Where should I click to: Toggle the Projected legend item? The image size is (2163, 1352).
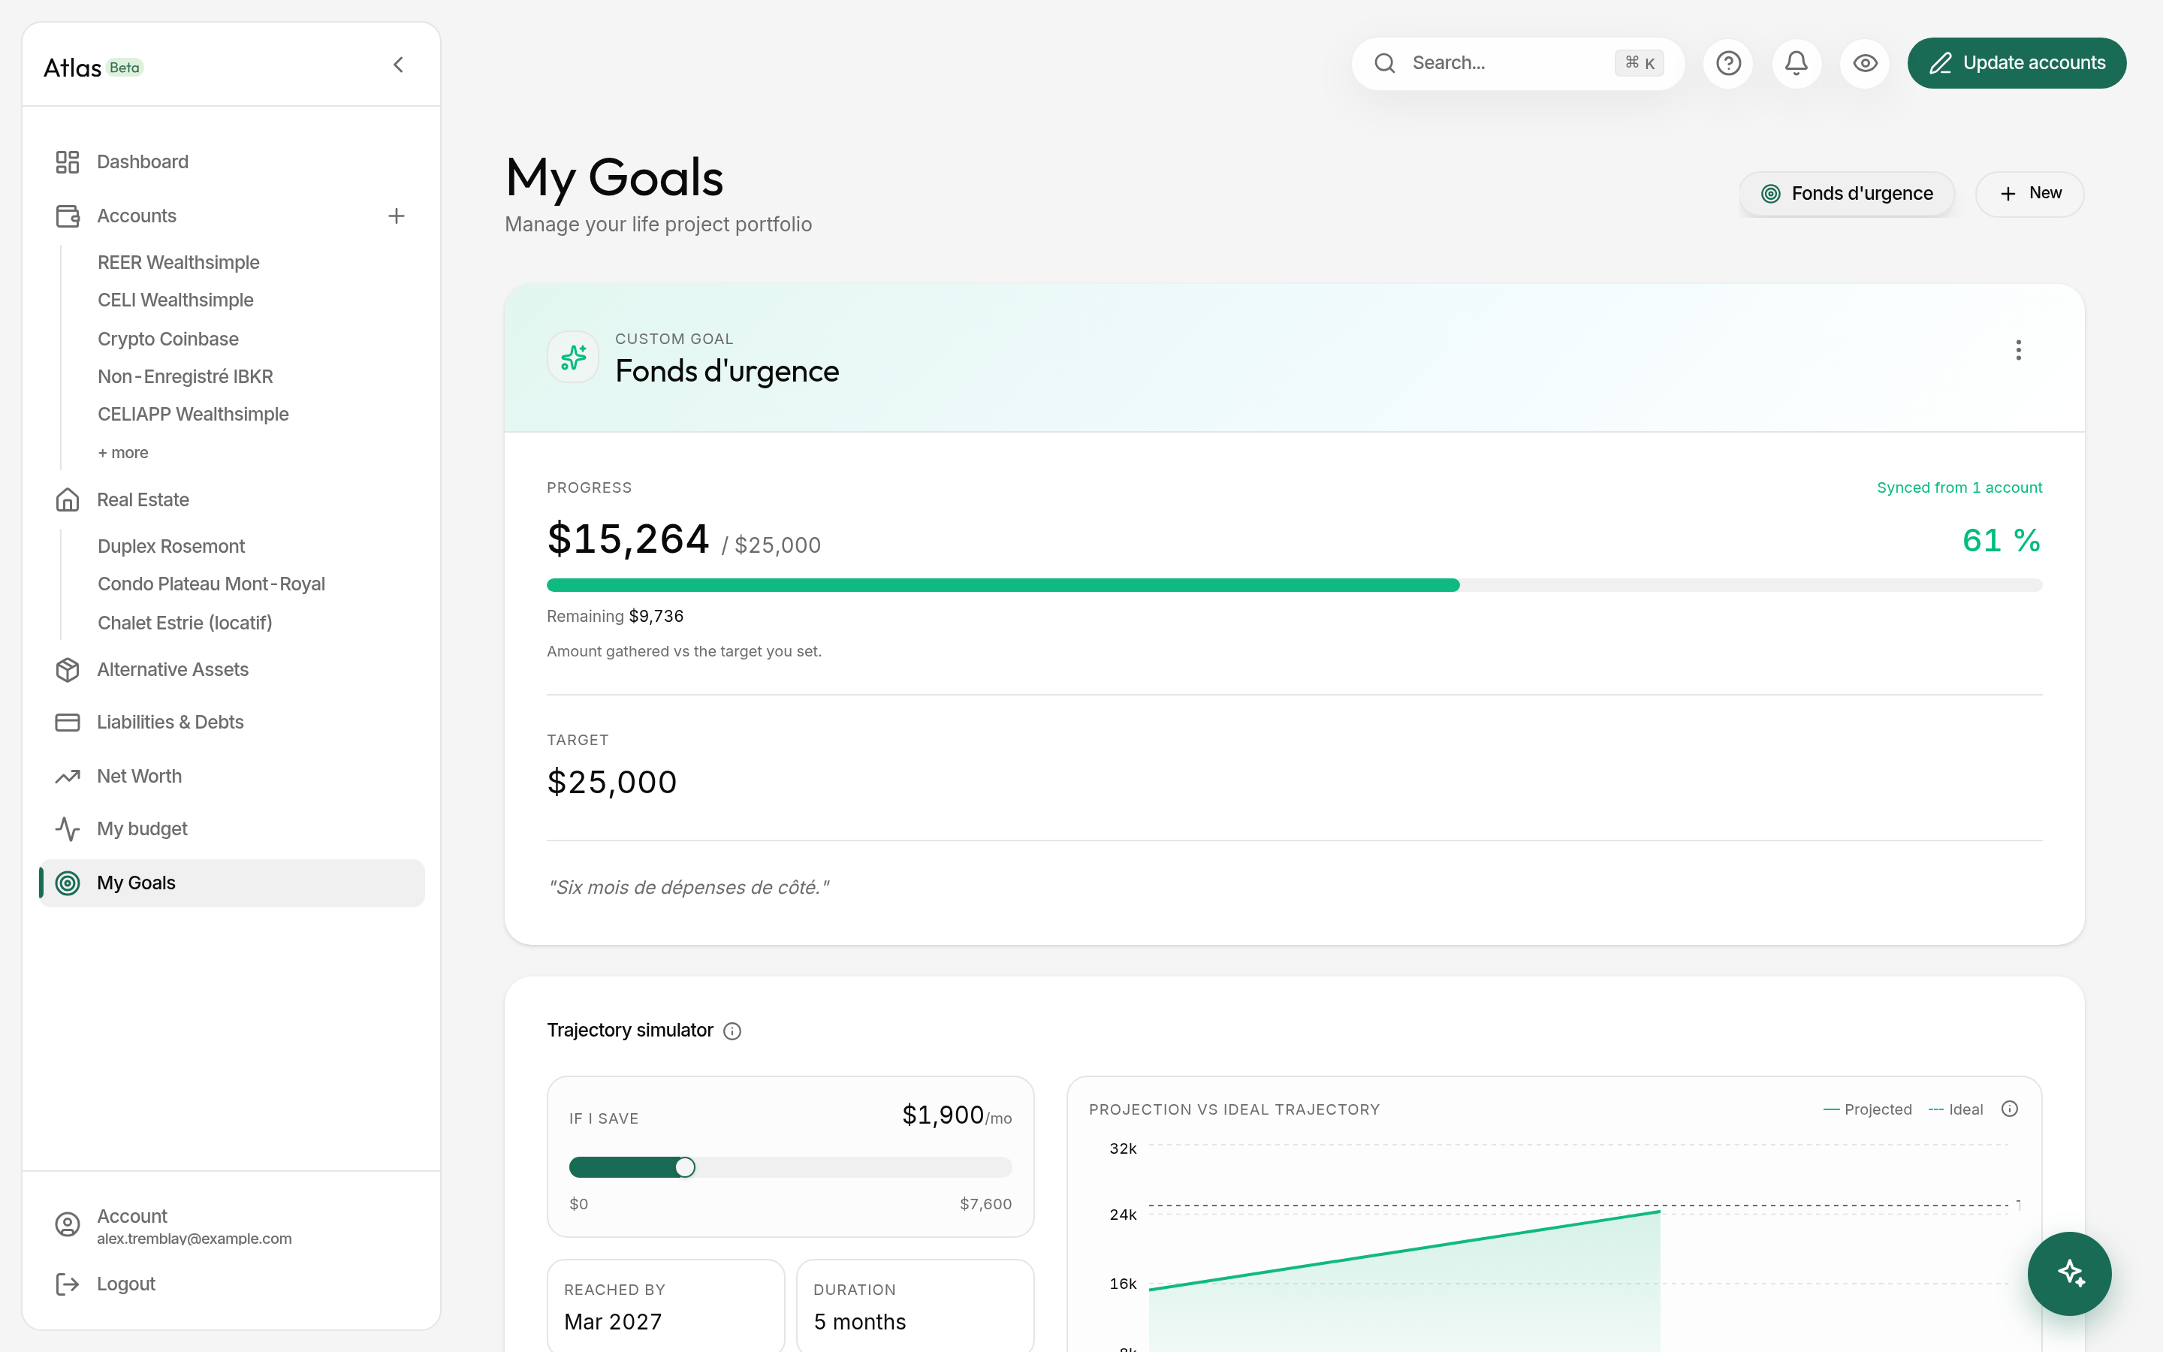point(1867,1109)
